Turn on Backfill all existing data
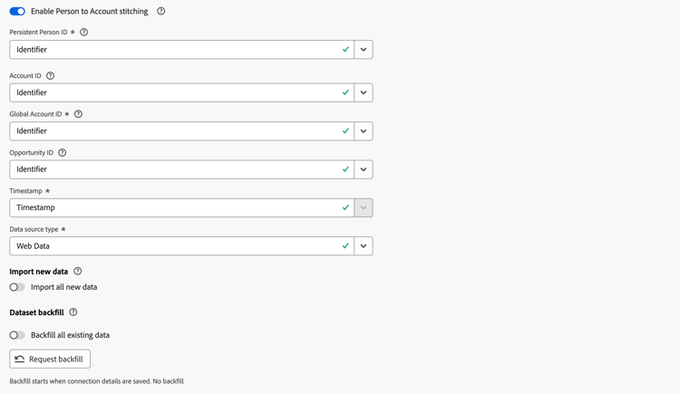This screenshot has width=680, height=393. pyautogui.click(x=17, y=335)
